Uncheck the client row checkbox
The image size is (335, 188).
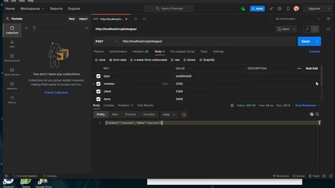point(98,91)
